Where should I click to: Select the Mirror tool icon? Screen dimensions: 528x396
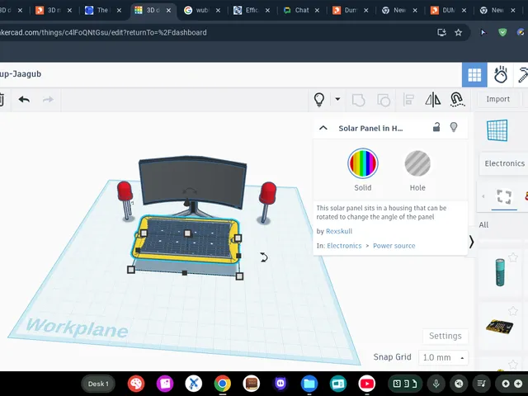tap(432, 100)
